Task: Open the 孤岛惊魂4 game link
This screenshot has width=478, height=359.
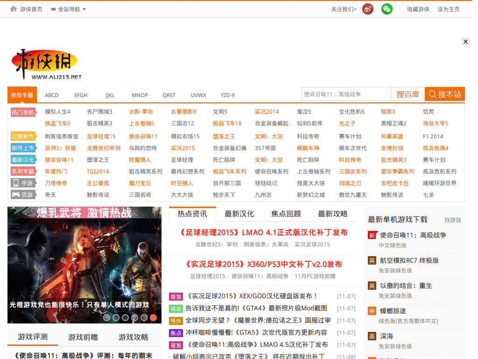Action: tap(436, 148)
